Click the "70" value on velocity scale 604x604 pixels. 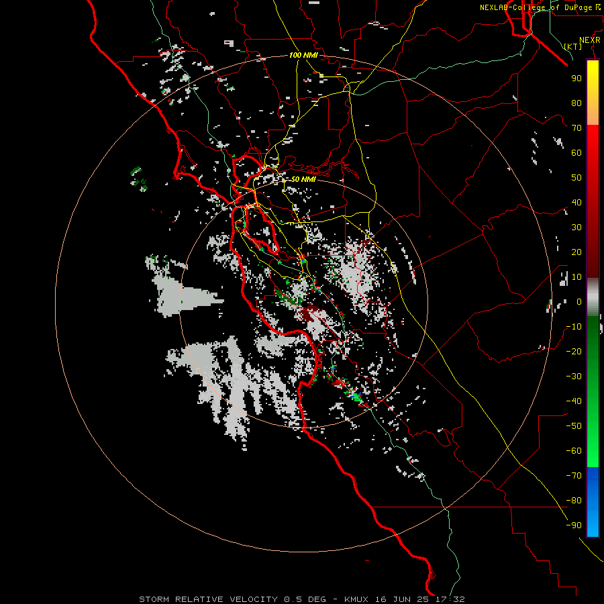(576, 128)
